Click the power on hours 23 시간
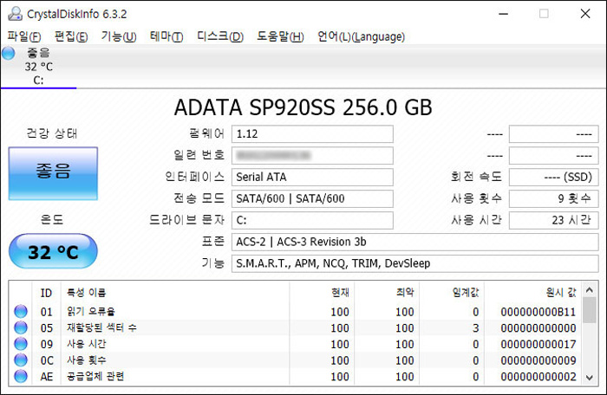The image size is (607, 395). click(x=553, y=221)
